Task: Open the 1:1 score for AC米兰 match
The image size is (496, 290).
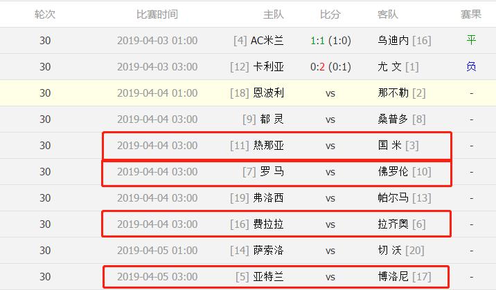Action: 318,40
